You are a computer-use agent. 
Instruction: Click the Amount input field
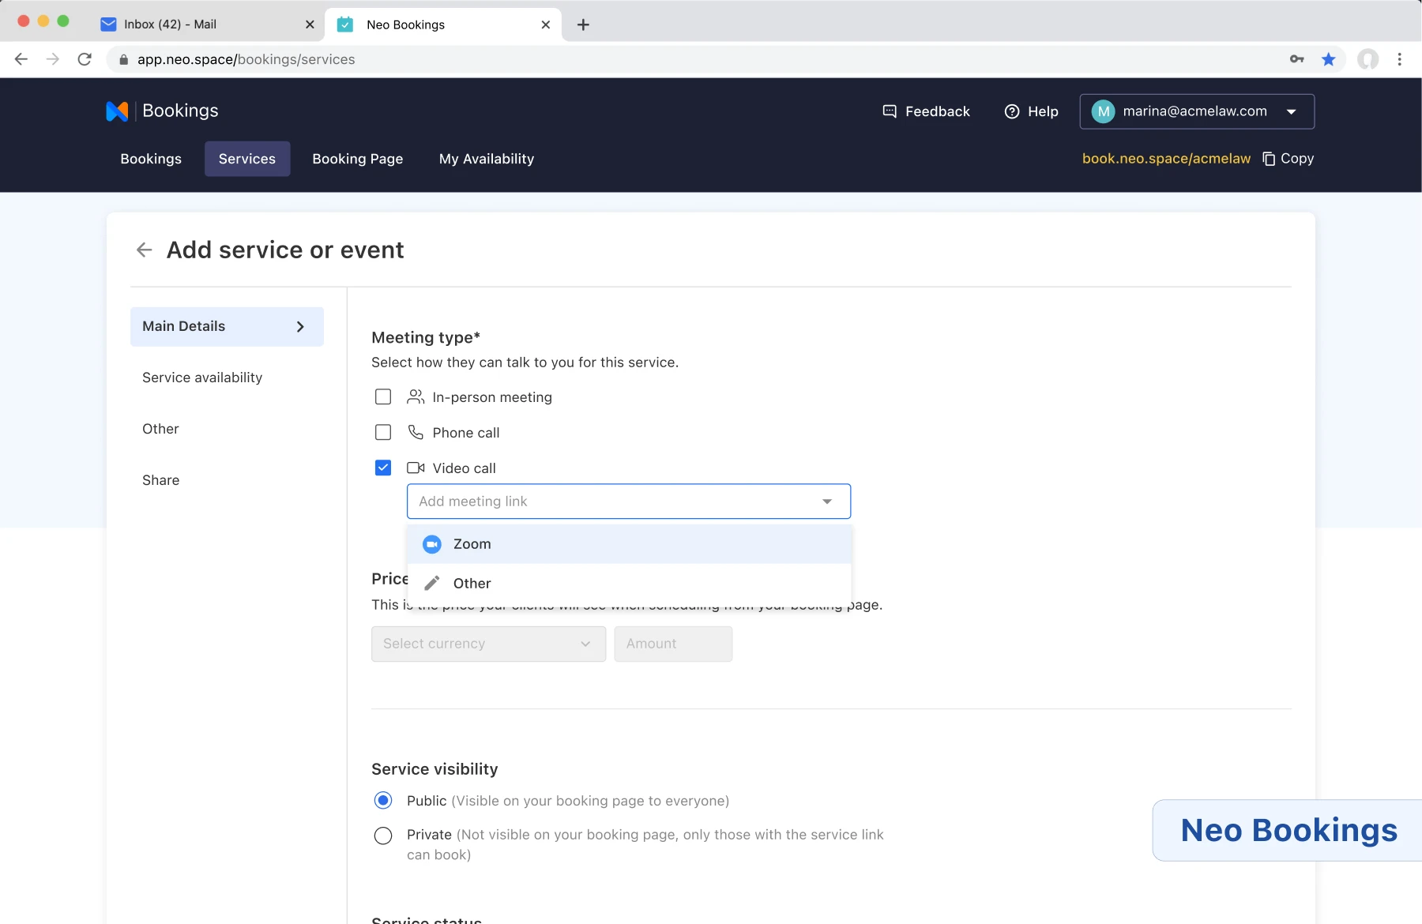[x=673, y=644]
